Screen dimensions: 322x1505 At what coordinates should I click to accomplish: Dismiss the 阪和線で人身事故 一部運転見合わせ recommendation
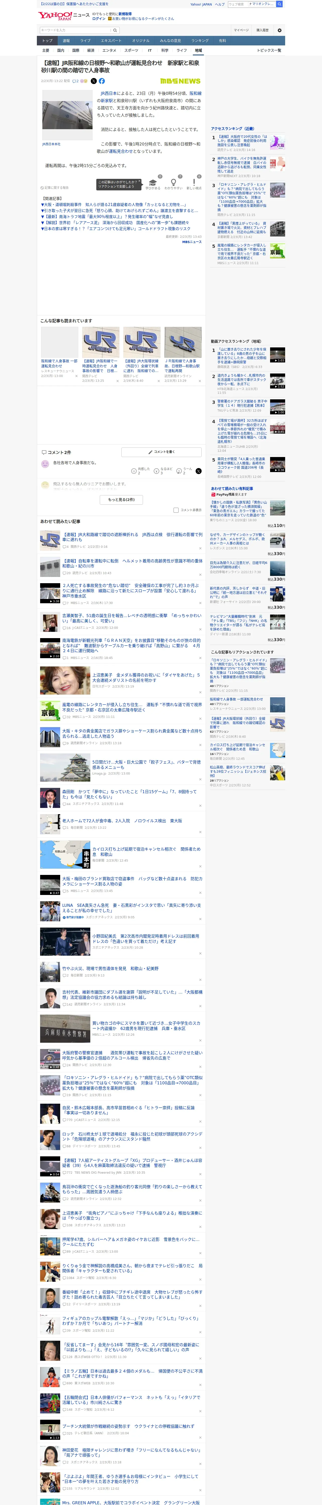[x=76, y=376]
